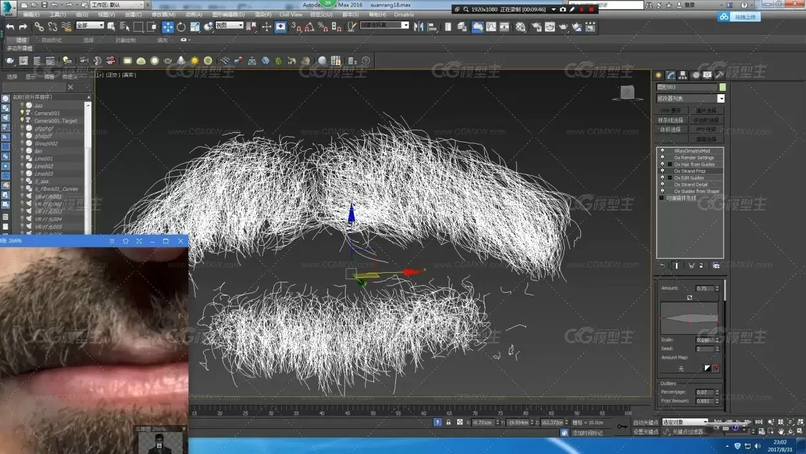
Task: Switch to the Hierarchy command panel tab
Action: point(683,75)
